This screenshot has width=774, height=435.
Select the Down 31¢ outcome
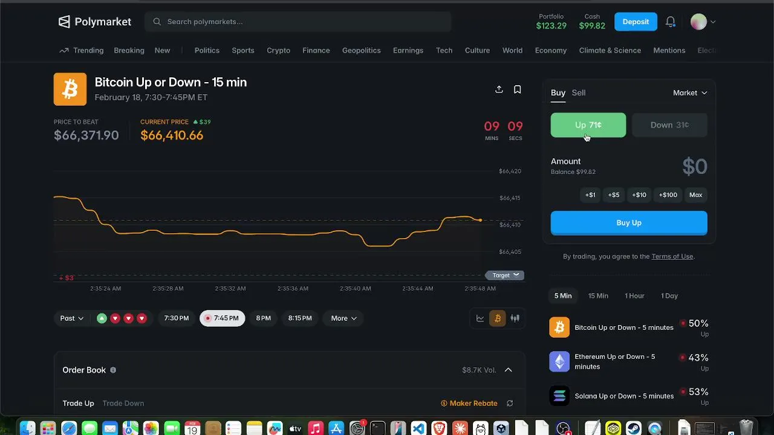click(669, 125)
